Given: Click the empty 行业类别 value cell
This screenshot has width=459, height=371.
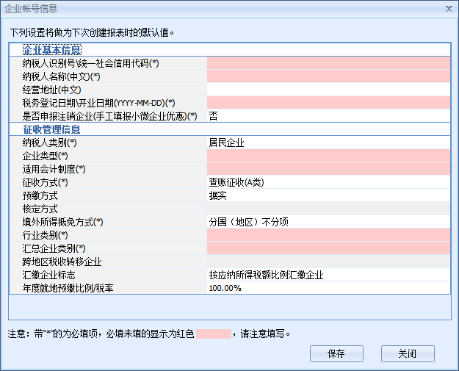Looking at the screenshot, I should [x=328, y=235].
